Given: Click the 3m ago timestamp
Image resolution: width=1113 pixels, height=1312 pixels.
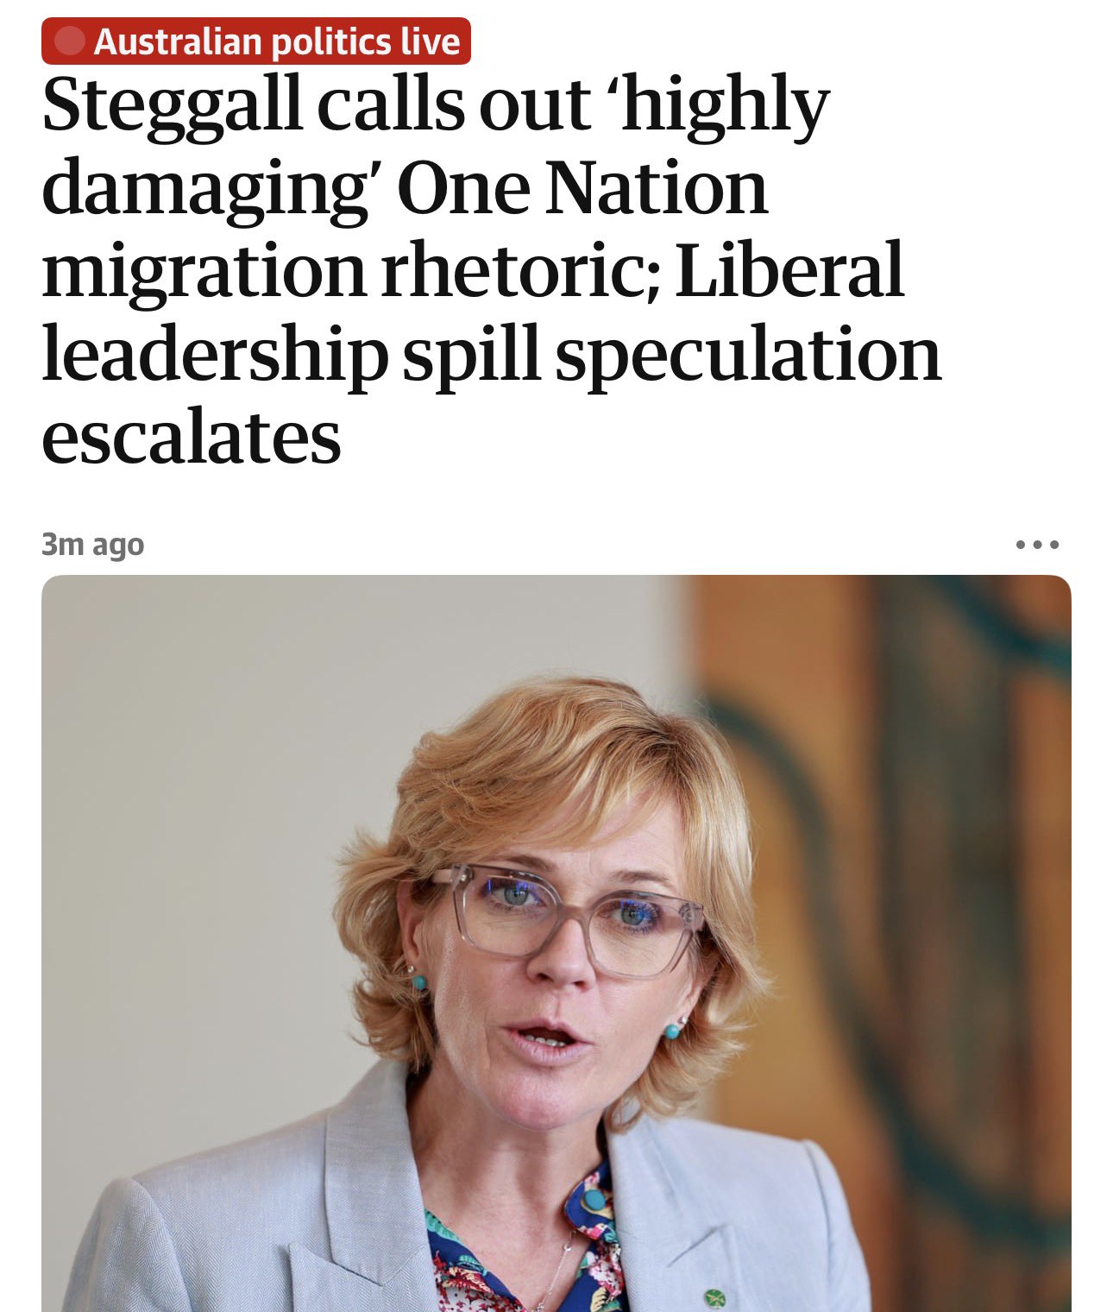Looking at the screenshot, I should 92,545.
